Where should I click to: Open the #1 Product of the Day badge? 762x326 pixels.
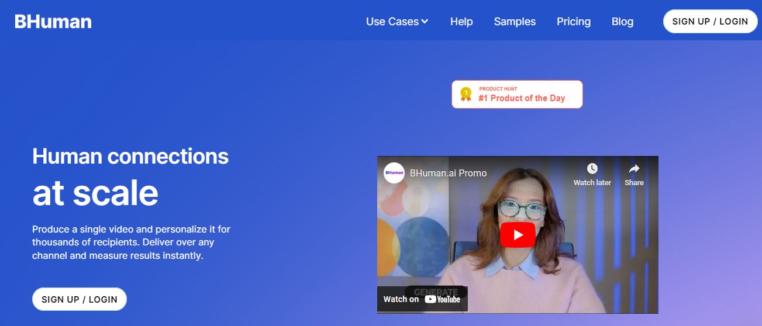(517, 94)
